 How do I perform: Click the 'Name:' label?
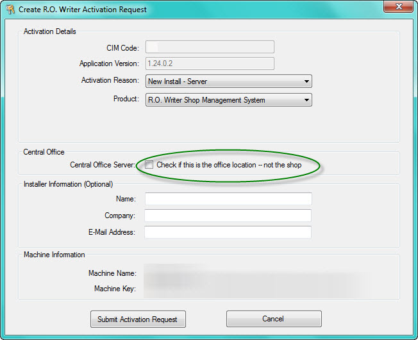(126, 199)
